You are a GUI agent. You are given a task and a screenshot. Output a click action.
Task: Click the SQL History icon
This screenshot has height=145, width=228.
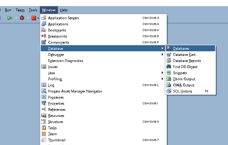point(169,91)
